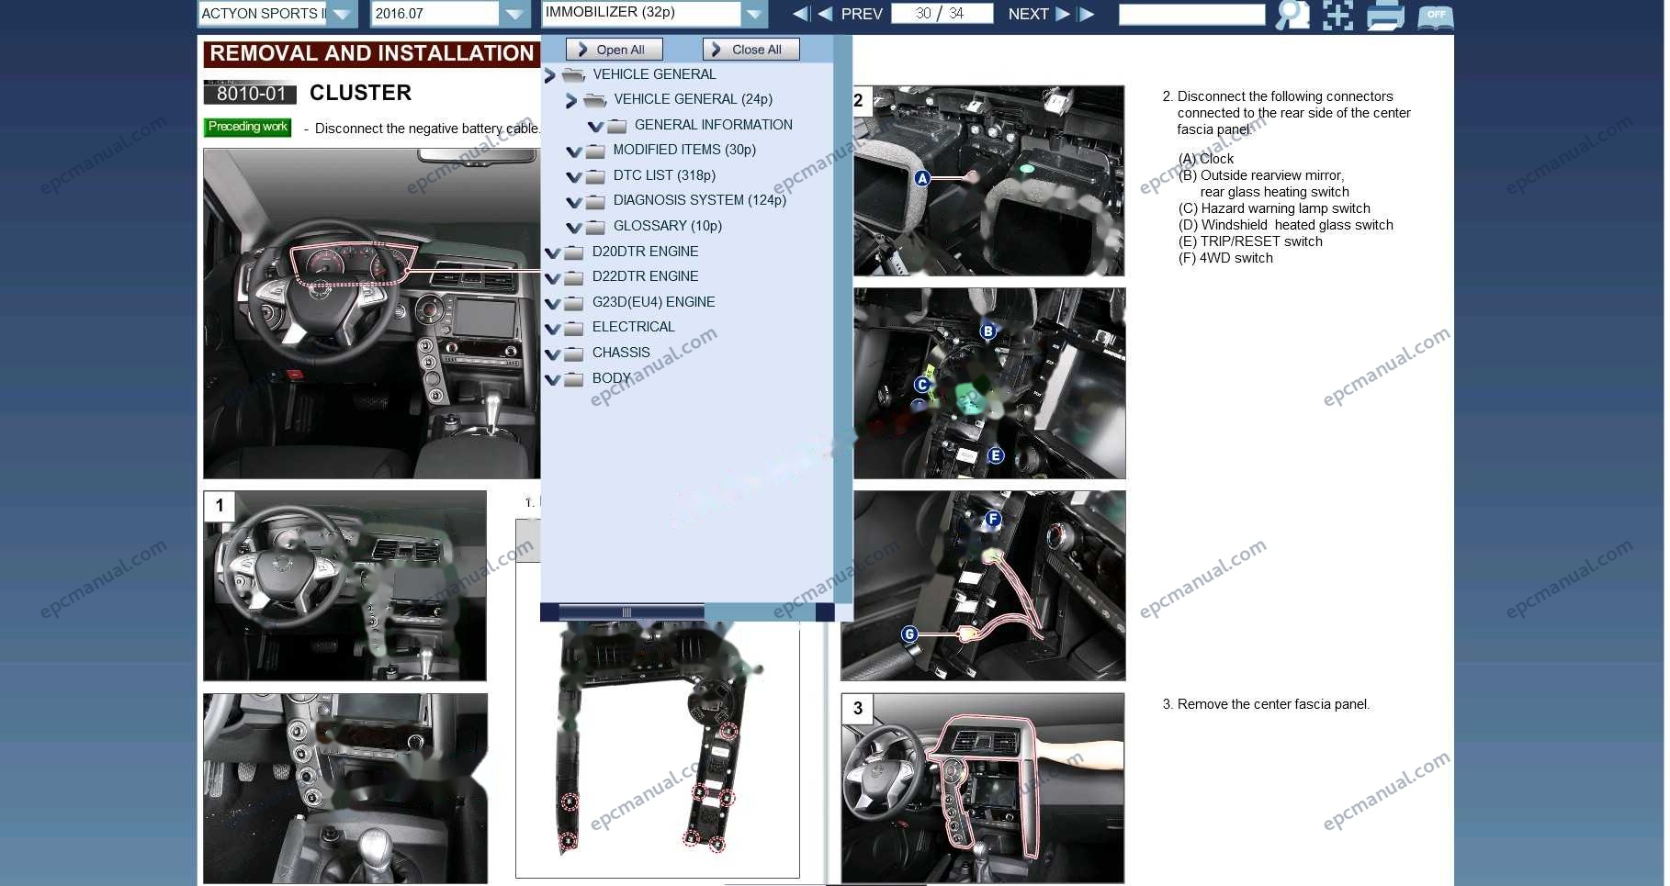1670x886 pixels.
Task: Click the Close All button
Action: [750, 50]
